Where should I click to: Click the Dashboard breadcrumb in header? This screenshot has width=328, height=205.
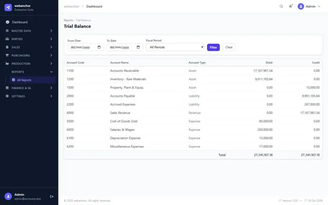94,7
